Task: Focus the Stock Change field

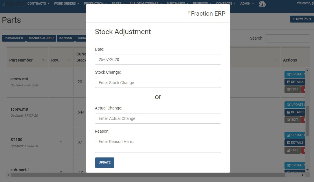Action: [158, 83]
